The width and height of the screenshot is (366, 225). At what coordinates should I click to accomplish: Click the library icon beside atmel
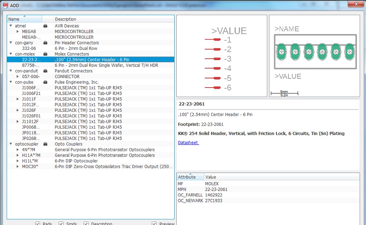(x=45, y=26)
